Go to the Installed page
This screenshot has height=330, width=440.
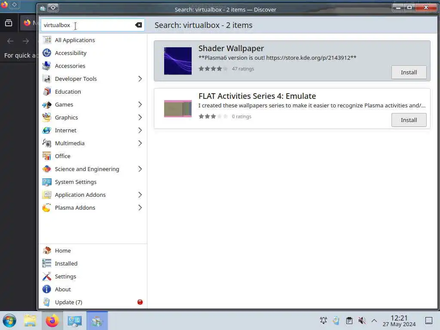(93, 263)
